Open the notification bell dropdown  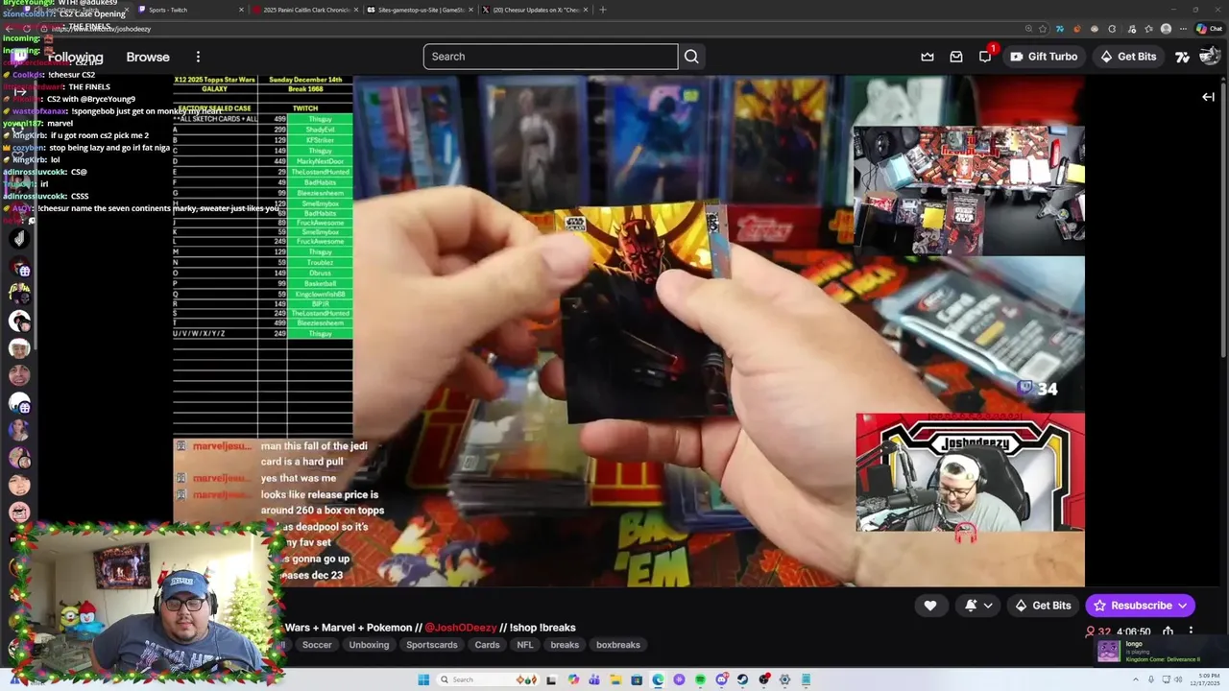coord(978,606)
